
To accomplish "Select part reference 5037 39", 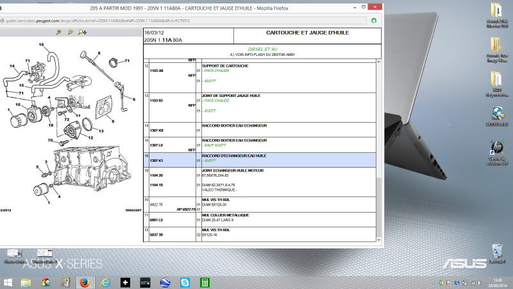I will [156, 234].
